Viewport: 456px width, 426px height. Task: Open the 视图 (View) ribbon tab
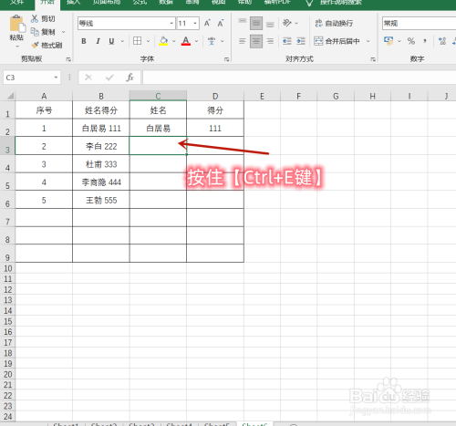pos(218,3)
